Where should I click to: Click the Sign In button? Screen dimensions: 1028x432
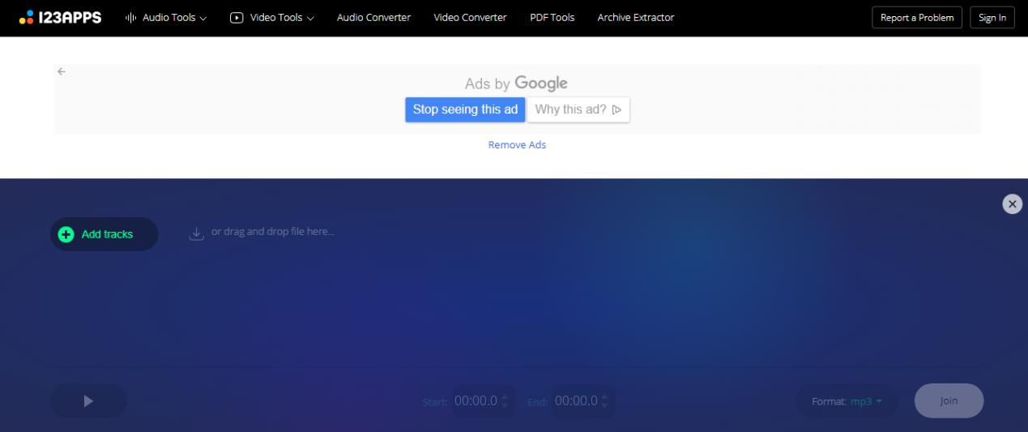[x=992, y=18]
